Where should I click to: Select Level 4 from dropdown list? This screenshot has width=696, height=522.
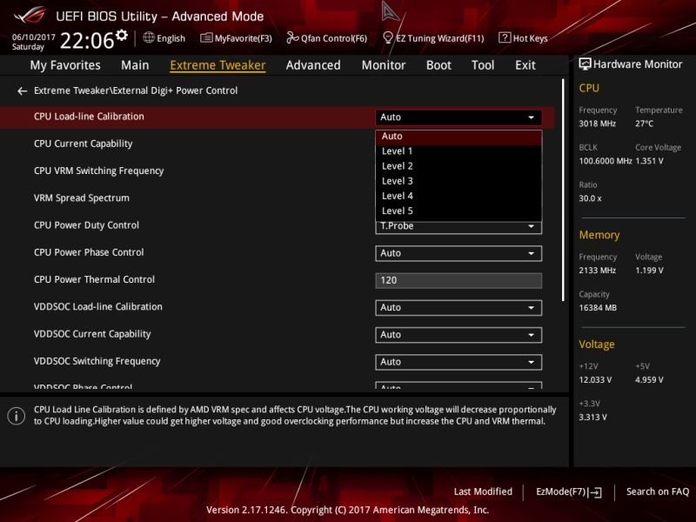pos(458,197)
